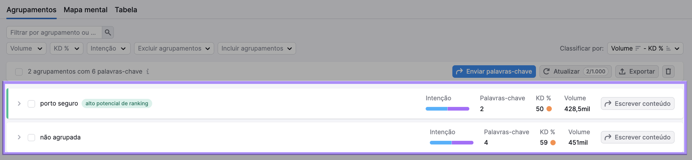This screenshot has width=692, height=160.
Task: Check the porto seguro checkbox
Action: (x=32, y=103)
